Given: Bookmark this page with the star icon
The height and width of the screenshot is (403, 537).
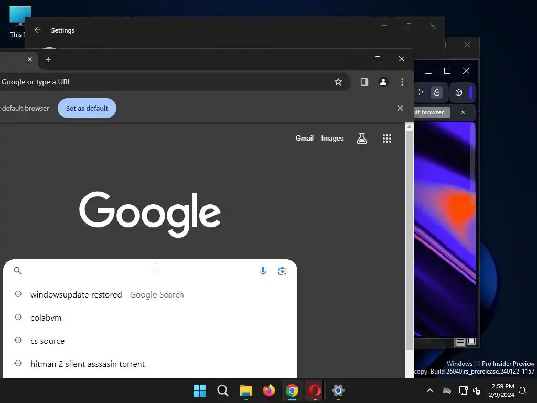Looking at the screenshot, I should pos(338,82).
